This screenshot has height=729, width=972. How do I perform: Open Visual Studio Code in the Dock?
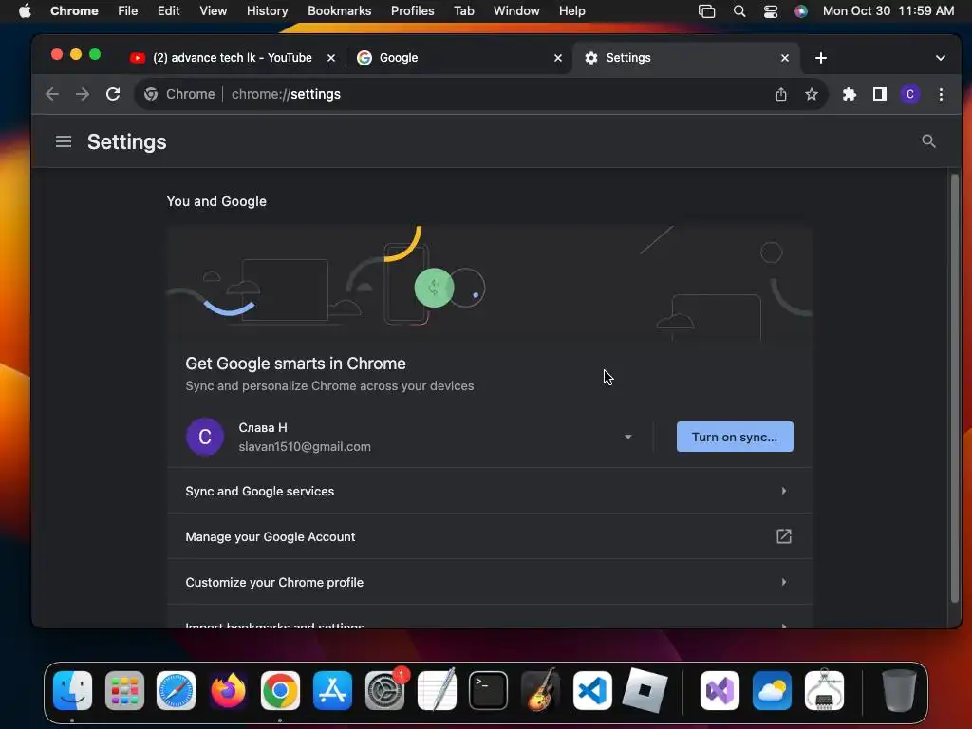point(592,690)
